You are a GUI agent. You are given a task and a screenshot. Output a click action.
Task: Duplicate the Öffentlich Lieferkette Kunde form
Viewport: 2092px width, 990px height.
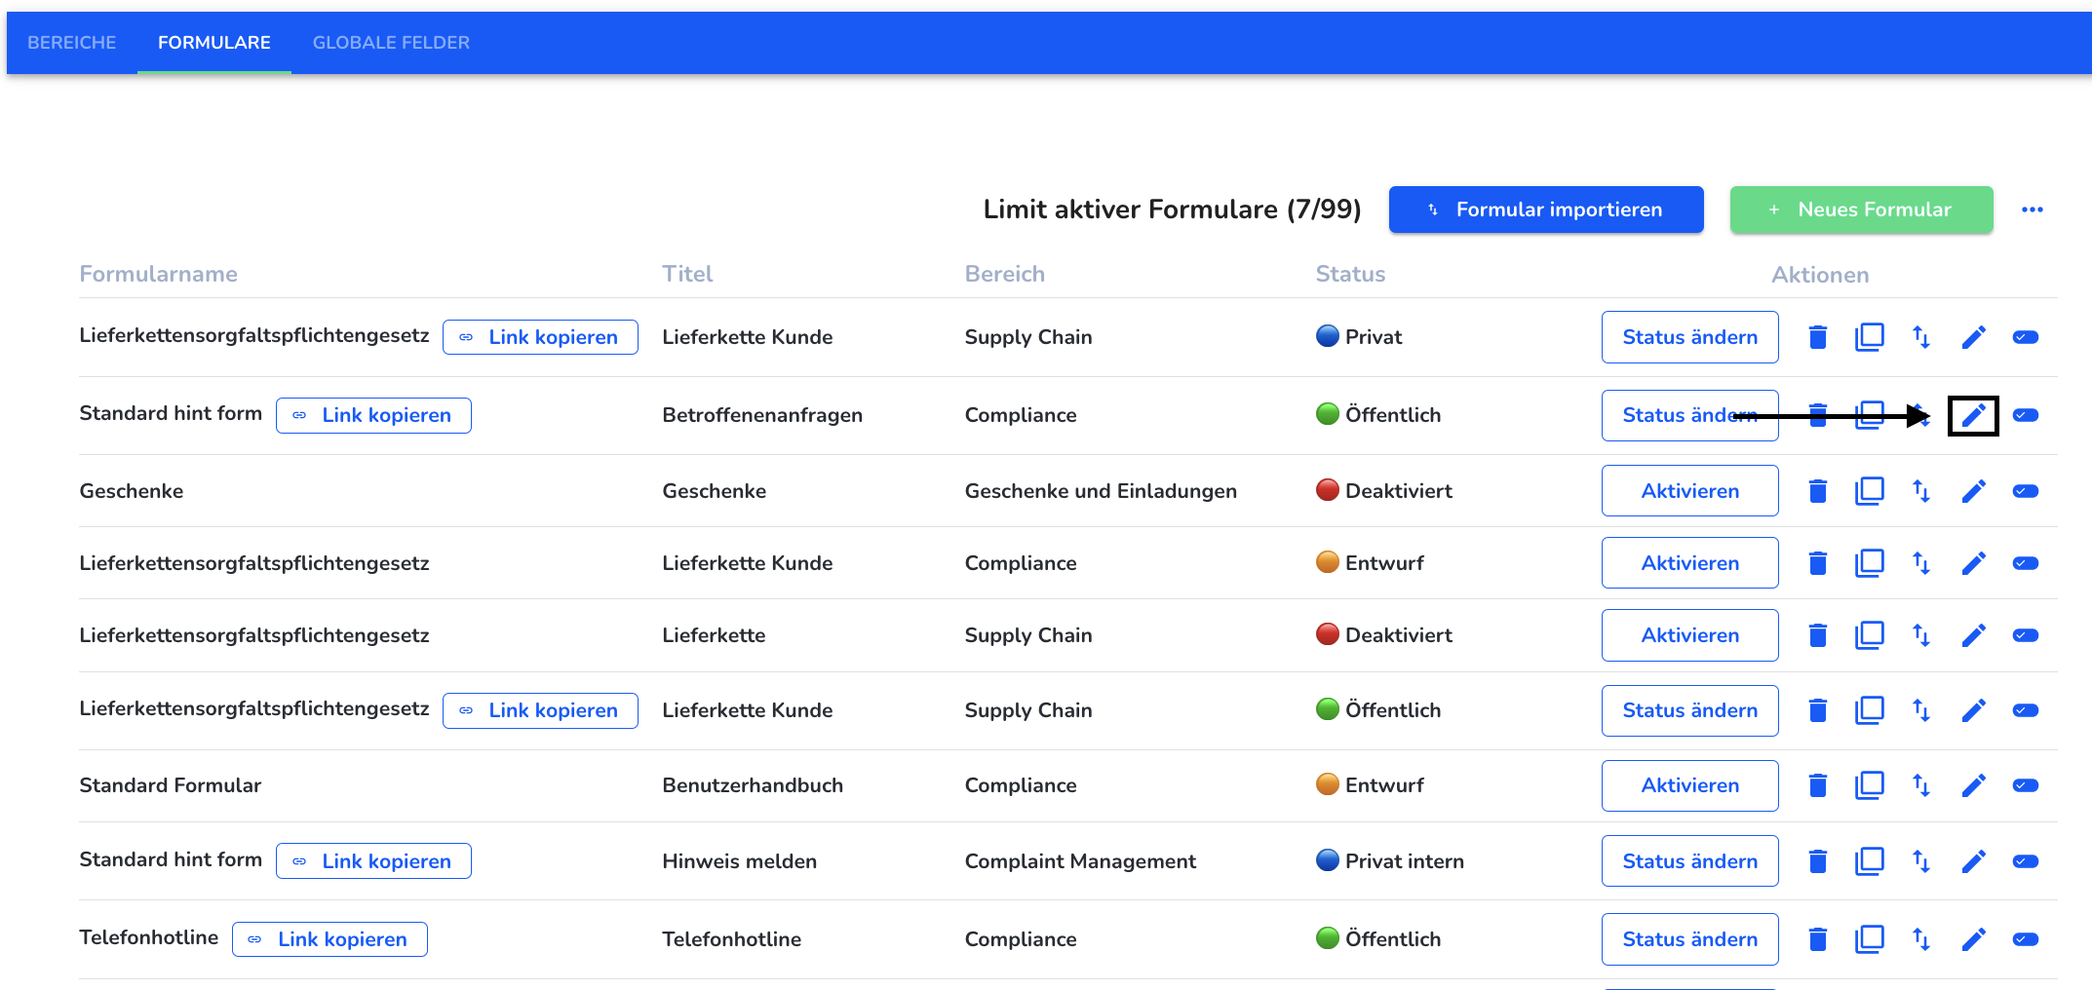click(1869, 710)
